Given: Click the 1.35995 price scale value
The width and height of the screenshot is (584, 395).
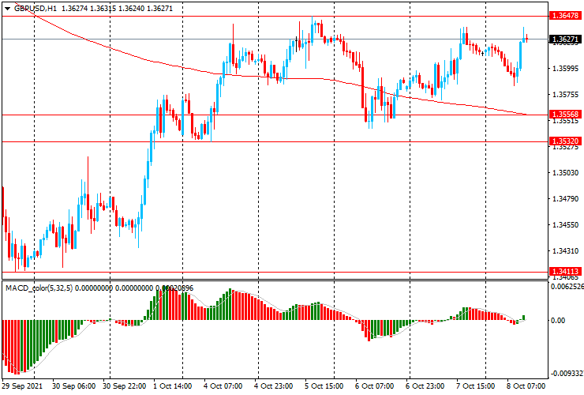Looking at the screenshot, I should (566, 68).
